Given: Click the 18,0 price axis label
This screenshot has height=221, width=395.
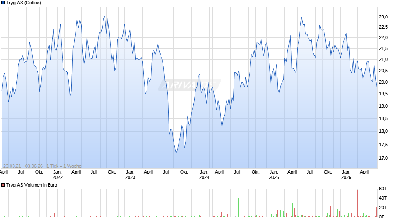Looking at the screenshot, I should [383, 131].
